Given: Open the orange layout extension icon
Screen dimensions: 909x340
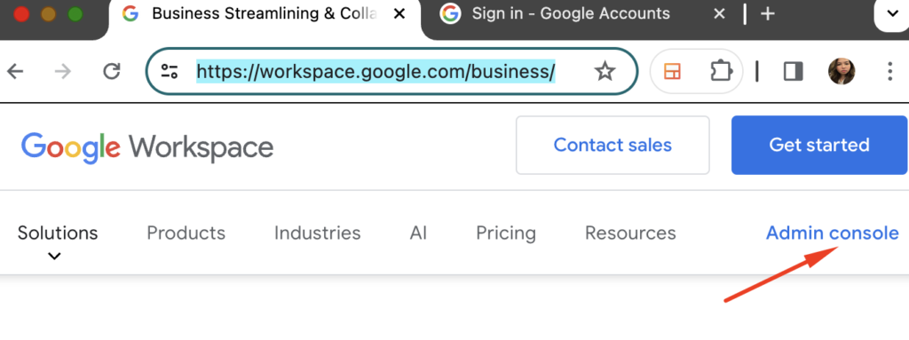Looking at the screenshot, I should pyautogui.click(x=673, y=71).
